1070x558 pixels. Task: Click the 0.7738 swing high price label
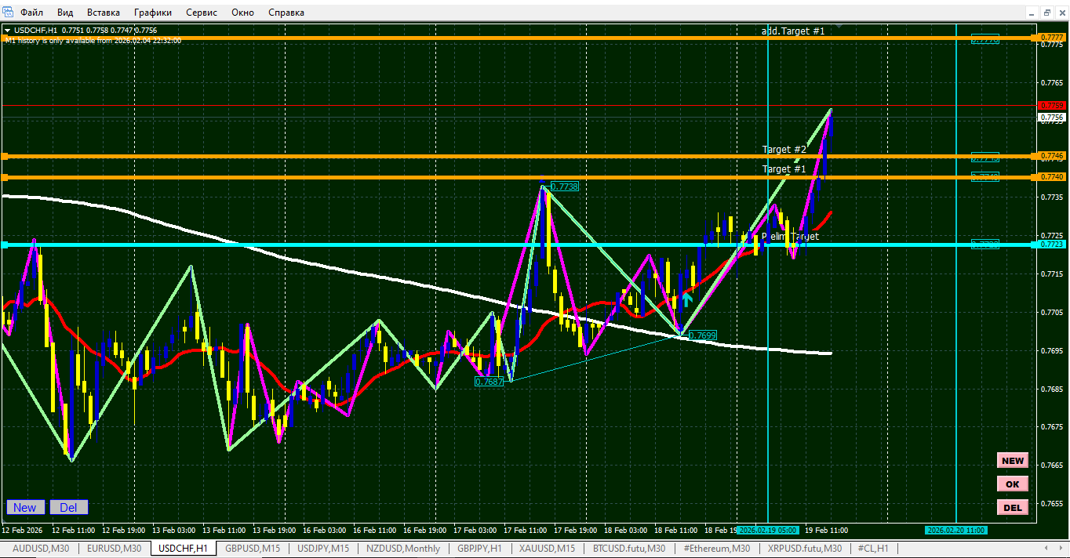pyautogui.click(x=564, y=187)
